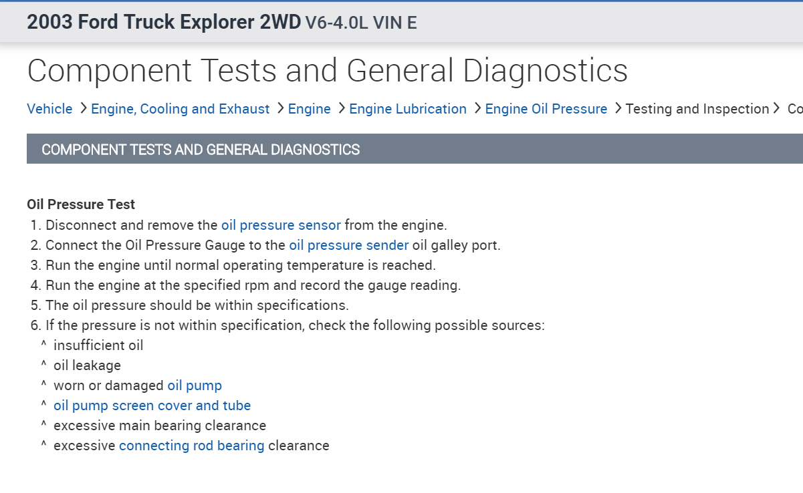
Task: Click chevron after Engine Oil Pressure
Action: (x=617, y=108)
